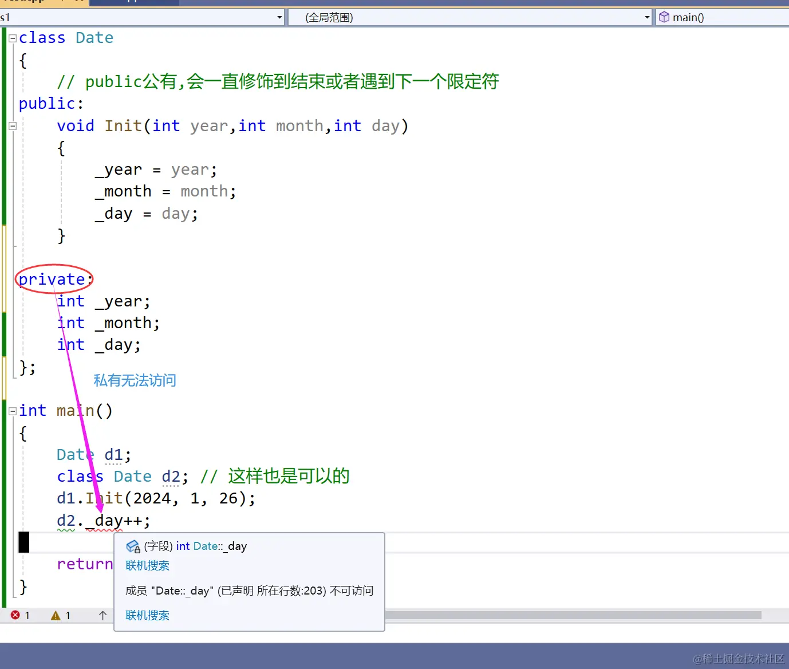The image size is (789, 669).
Task: Click the _month = month; assignment line
Action: (x=165, y=191)
